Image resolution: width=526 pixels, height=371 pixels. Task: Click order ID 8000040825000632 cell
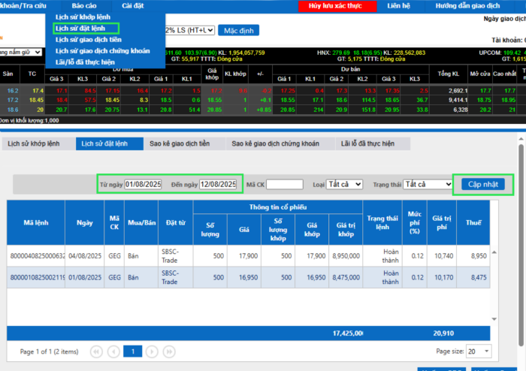[x=36, y=256]
